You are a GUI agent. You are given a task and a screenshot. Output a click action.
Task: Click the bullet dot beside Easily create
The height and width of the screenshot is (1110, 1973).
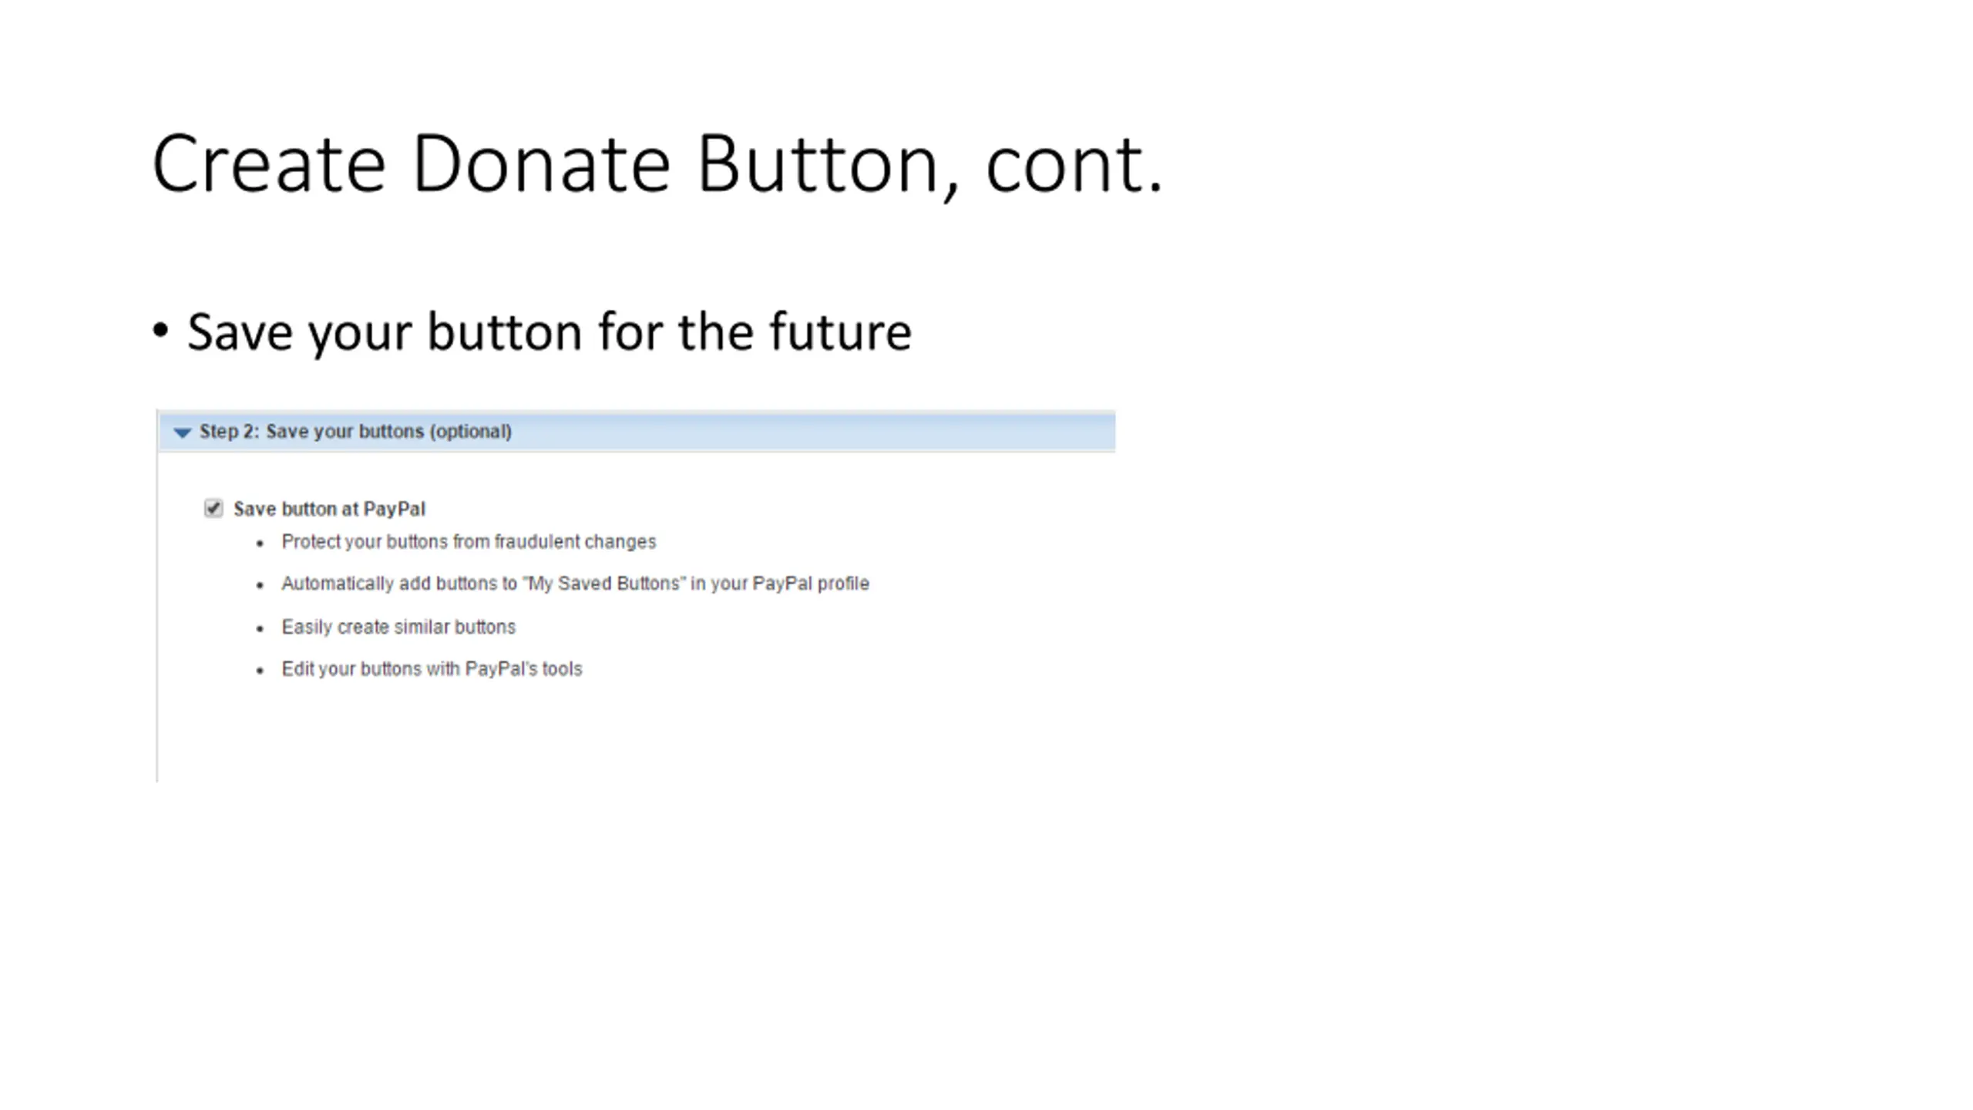click(260, 629)
